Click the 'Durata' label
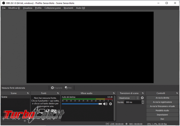The width and height of the screenshot is (180, 126). [x=120, y=102]
